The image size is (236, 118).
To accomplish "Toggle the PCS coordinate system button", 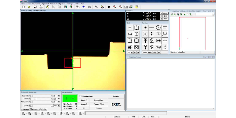I will point(166,16).
